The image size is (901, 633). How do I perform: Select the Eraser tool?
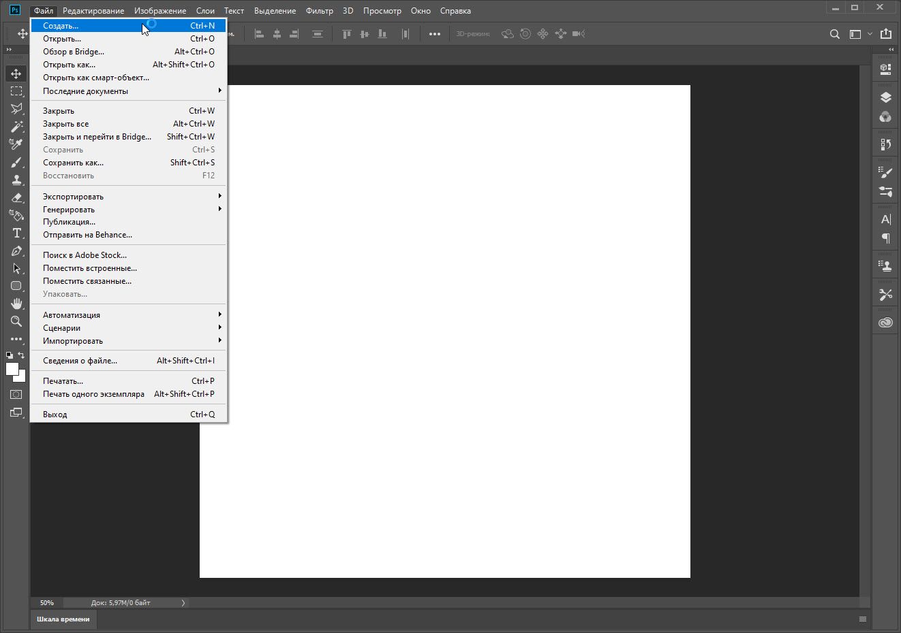16,197
